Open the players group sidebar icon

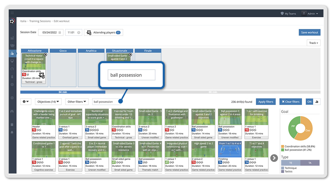(12, 45)
